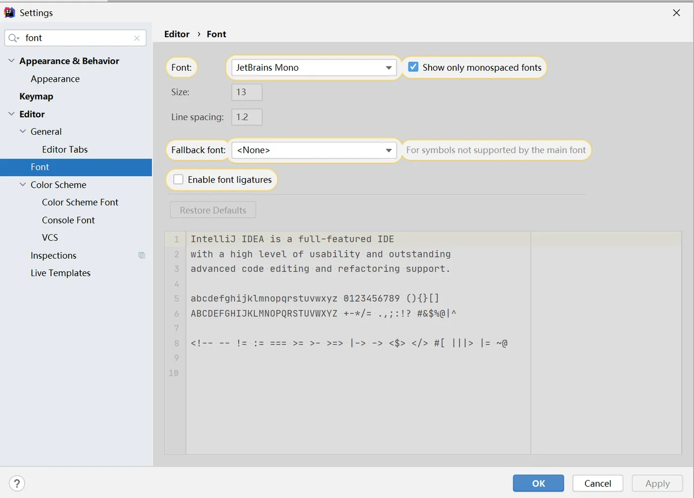Open Color Scheme Font settings
694x498 pixels.
80,202
